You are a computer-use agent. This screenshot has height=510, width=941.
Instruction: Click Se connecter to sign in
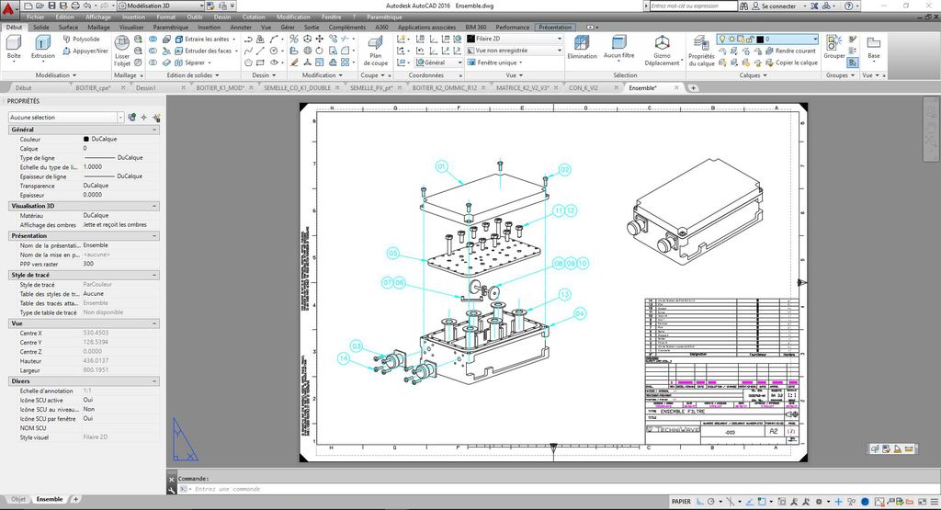point(778,6)
